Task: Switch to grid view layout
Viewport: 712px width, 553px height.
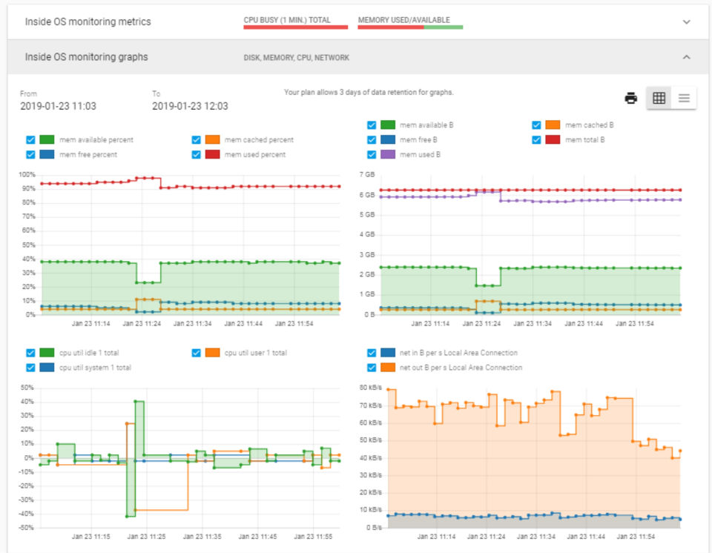Action: 659,98
